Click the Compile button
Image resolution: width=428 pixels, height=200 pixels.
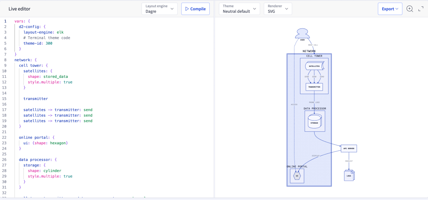pyautogui.click(x=195, y=9)
